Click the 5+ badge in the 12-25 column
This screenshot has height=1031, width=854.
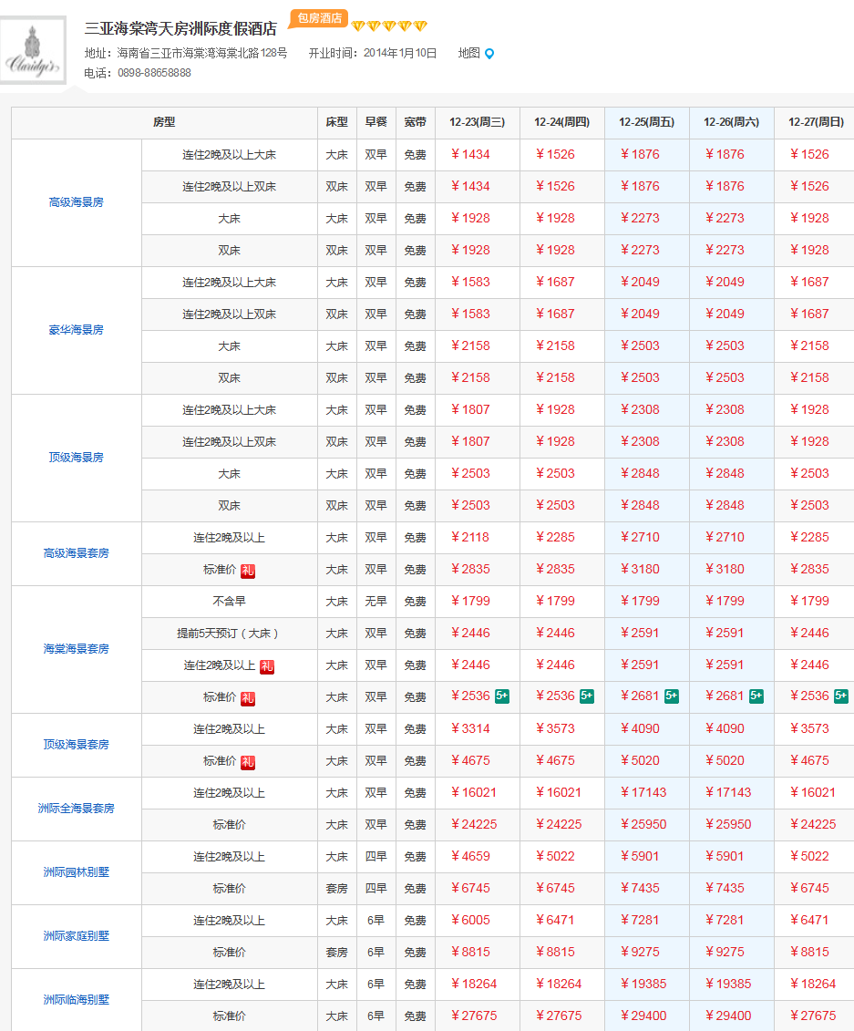[672, 696]
